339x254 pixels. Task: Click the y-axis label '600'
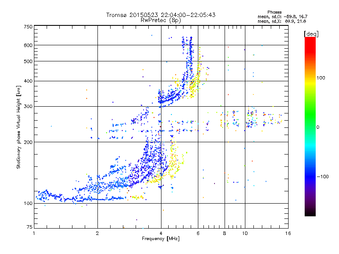28,45
